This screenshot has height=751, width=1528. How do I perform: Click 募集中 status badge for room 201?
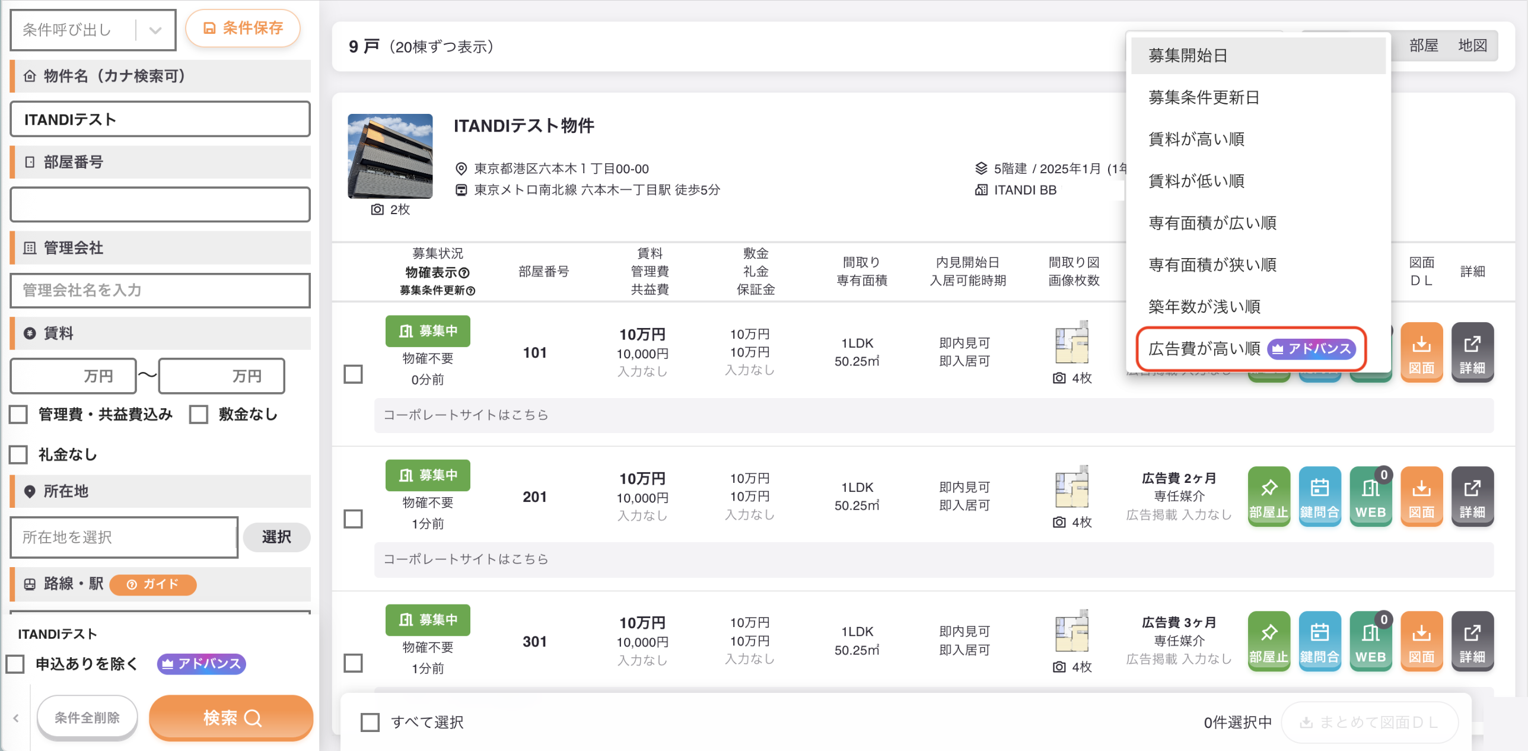point(428,475)
